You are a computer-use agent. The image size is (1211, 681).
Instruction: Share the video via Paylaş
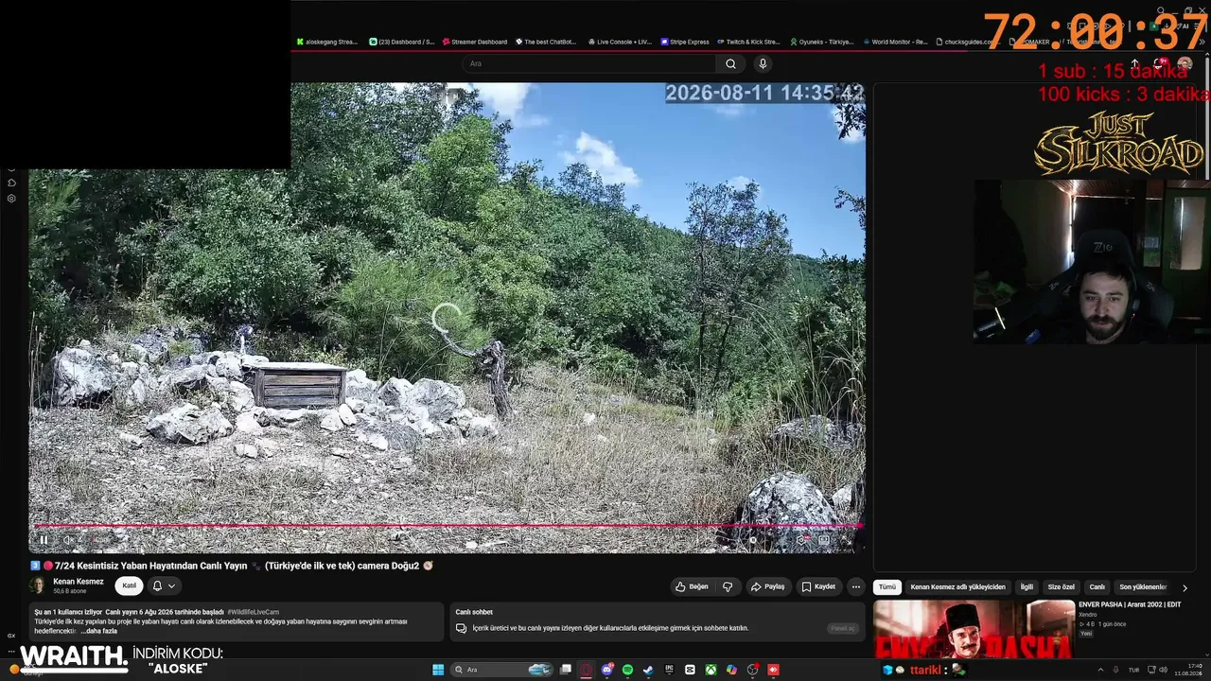coord(768,586)
